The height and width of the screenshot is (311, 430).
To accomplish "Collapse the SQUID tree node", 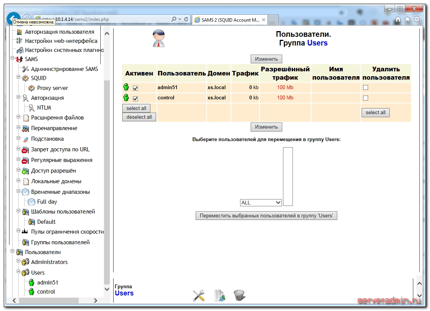I will point(18,77).
